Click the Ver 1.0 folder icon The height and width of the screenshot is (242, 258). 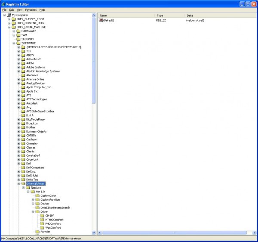click(x=33, y=192)
